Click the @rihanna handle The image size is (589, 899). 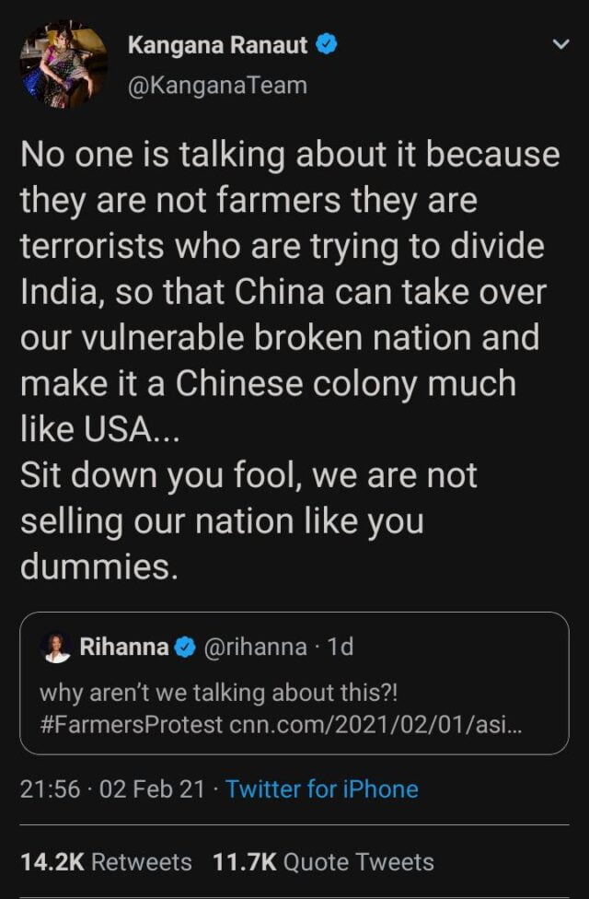[254, 648]
